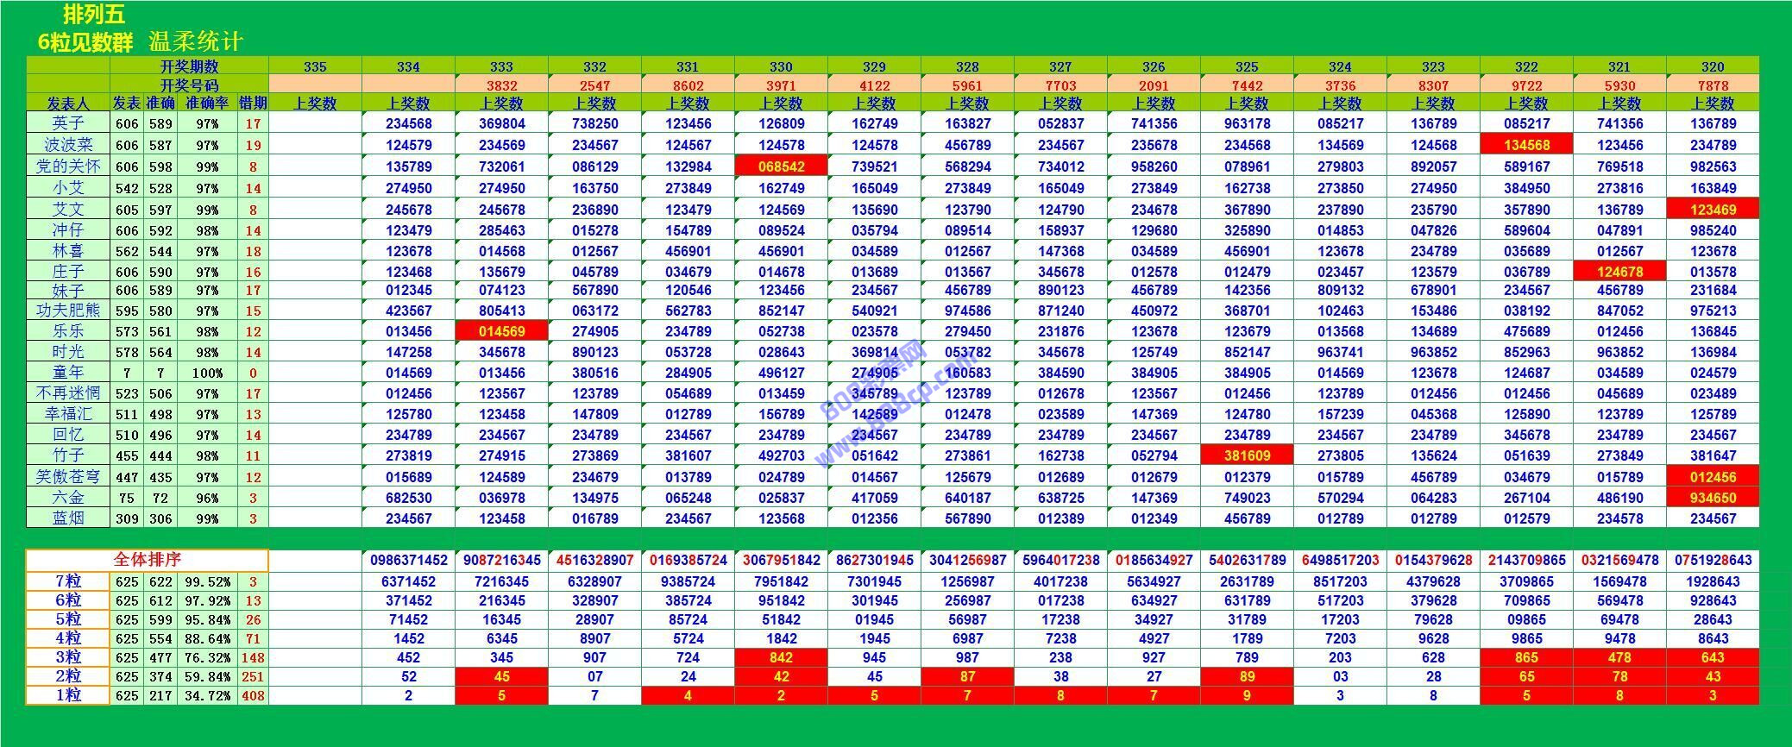Click the 7粒 row label
This screenshot has height=747, width=1792.
(68, 581)
